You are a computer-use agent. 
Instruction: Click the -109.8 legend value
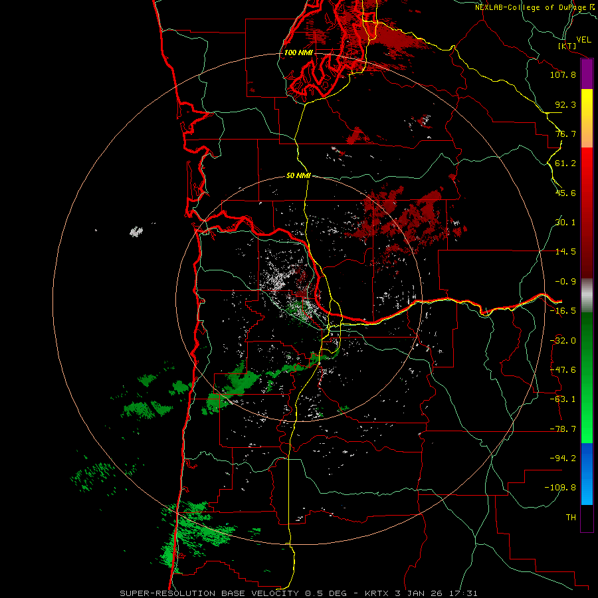coord(560,488)
